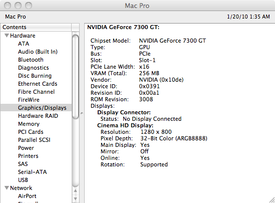Collapse the Hardware section triangle
The height and width of the screenshot is (203, 275).
tap(7, 36)
